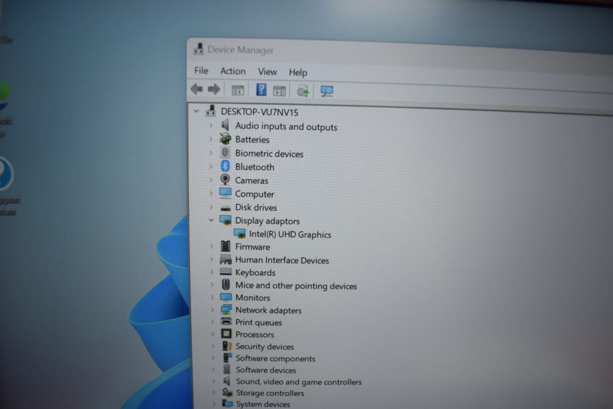Select the Storage controllers row text
Screen dimensions: 613x409
pyautogui.click(x=270, y=393)
